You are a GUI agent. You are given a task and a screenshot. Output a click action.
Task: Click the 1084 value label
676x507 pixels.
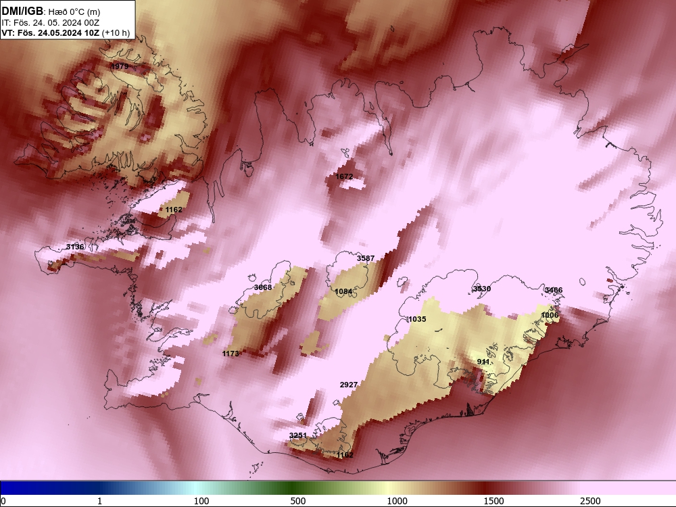(343, 291)
